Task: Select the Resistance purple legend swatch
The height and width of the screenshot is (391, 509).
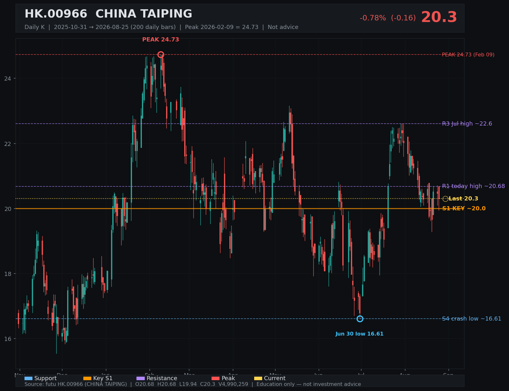Action: pos(141,378)
